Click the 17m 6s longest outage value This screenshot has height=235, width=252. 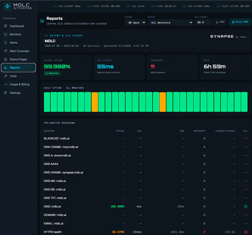(230, 232)
